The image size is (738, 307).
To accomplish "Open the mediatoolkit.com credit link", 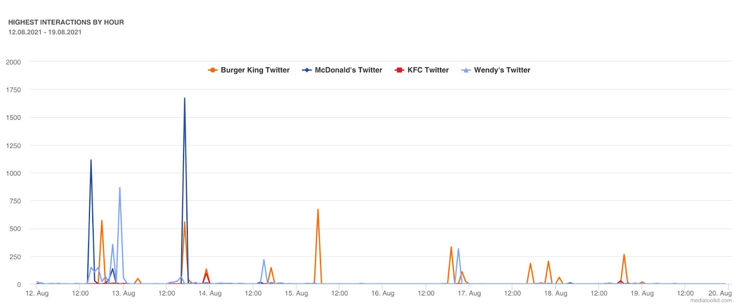I will (710, 301).
